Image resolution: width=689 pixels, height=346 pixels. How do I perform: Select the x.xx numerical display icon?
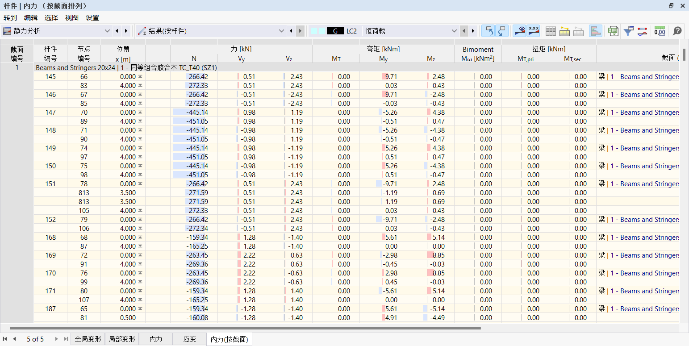point(534,31)
